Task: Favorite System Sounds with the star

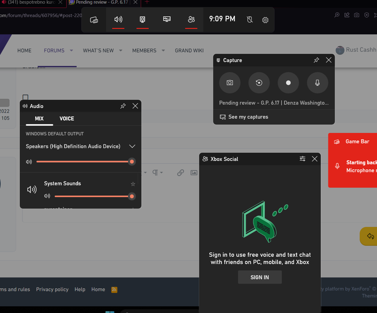Action: pyautogui.click(x=133, y=184)
